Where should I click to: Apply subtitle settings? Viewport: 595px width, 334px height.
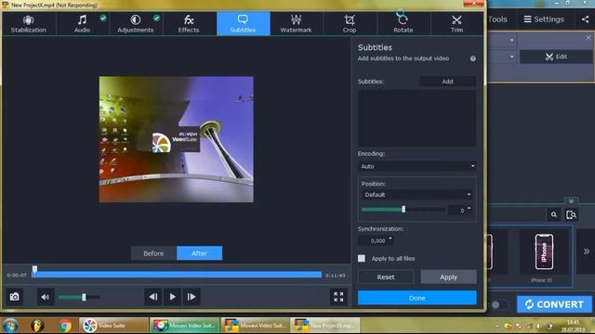[x=448, y=277]
